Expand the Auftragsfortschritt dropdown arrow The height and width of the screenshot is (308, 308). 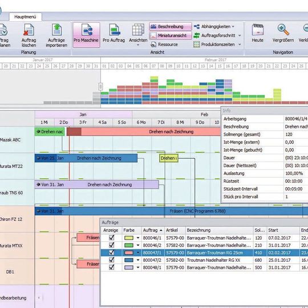240,35
